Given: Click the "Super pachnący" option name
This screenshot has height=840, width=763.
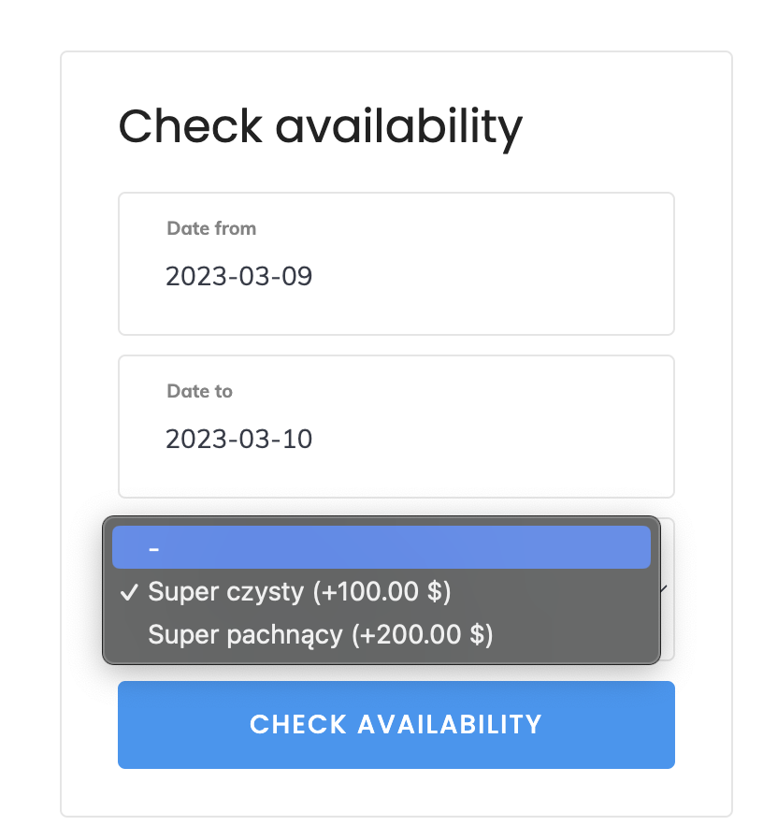Looking at the screenshot, I should point(245,635).
